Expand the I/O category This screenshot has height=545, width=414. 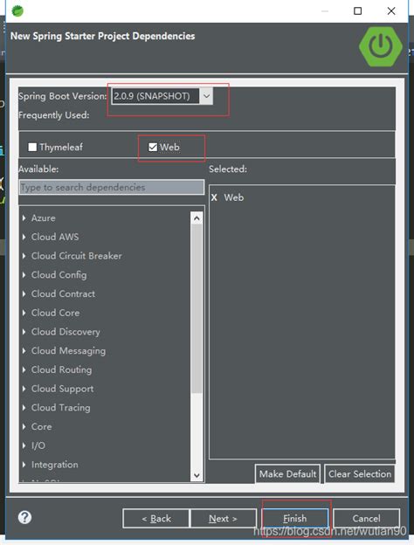click(24, 445)
